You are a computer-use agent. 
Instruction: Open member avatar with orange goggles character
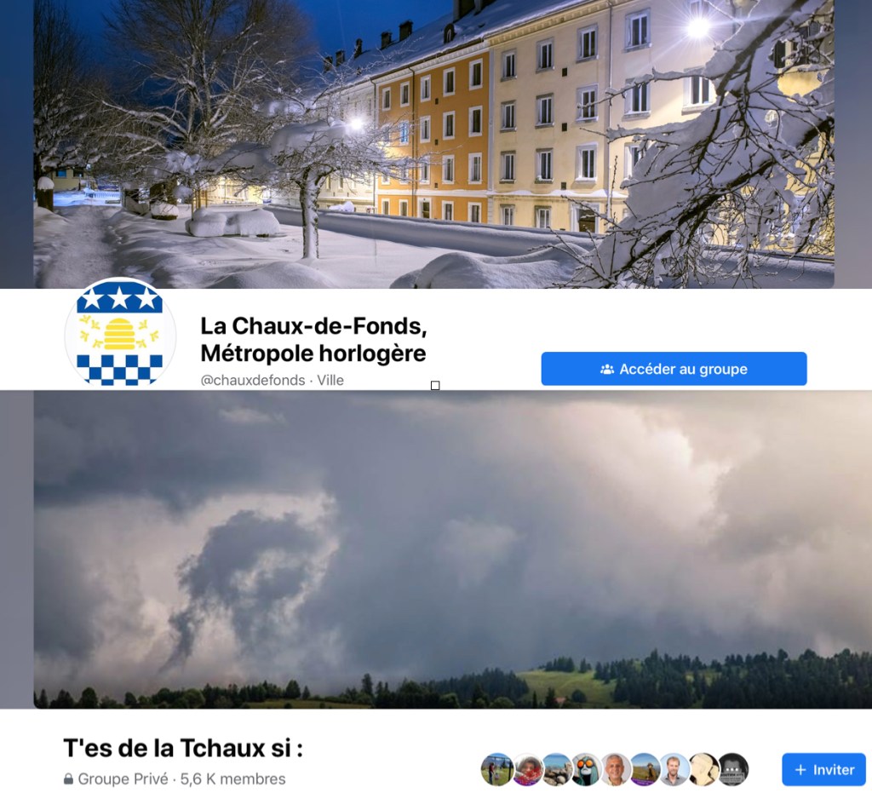[x=586, y=770]
